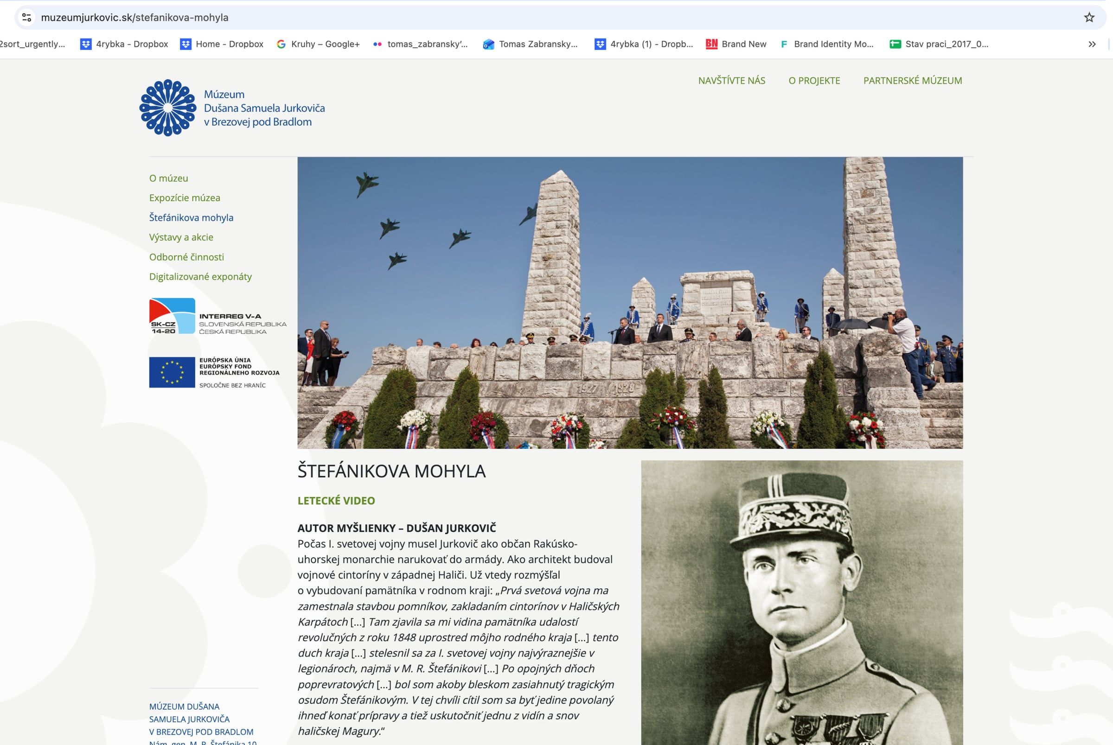The height and width of the screenshot is (745, 1113).
Task: Click the Štefánik portrait photograph
Action: click(802, 603)
